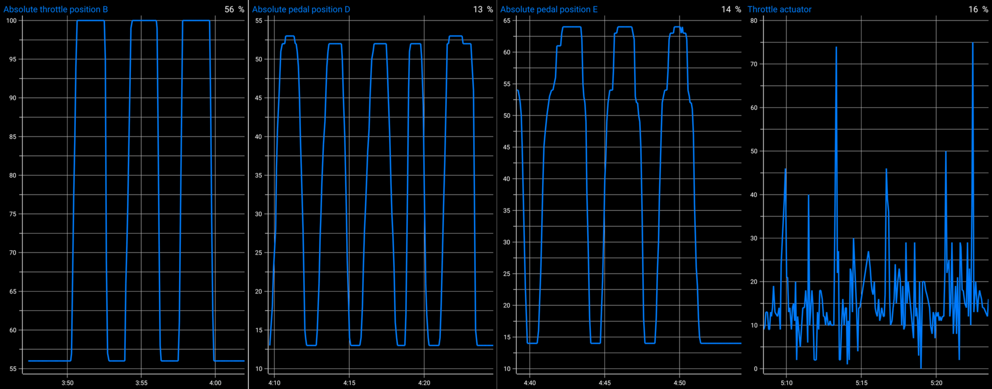Select the Throttle actuator title
This screenshot has height=389, width=992.
point(779,9)
